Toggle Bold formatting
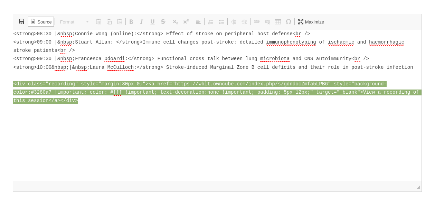The width and height of the screenshot is (435, 206). click(x=131, y=21)
